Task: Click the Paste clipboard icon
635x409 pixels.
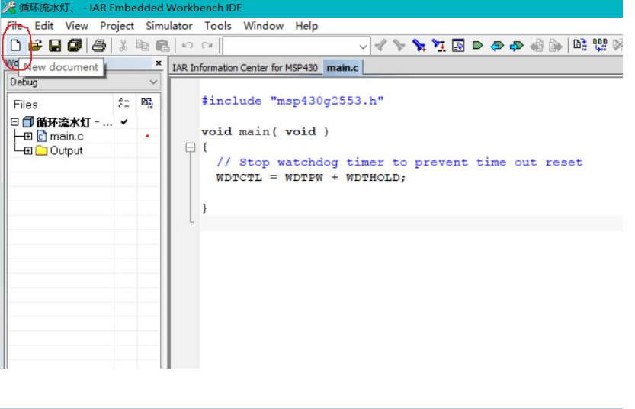Action: pyautogui.click(x=162, y=45)
